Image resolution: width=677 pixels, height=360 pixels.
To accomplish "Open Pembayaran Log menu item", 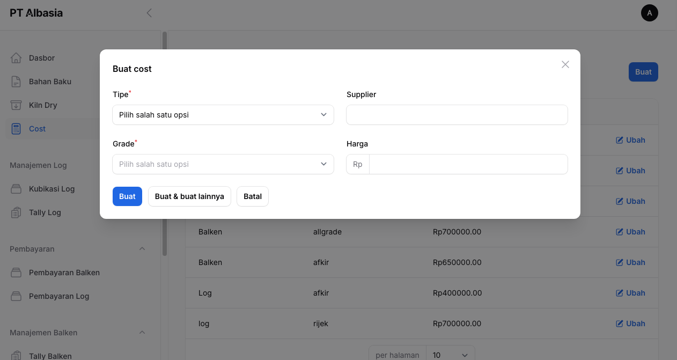I will (59, 296).
